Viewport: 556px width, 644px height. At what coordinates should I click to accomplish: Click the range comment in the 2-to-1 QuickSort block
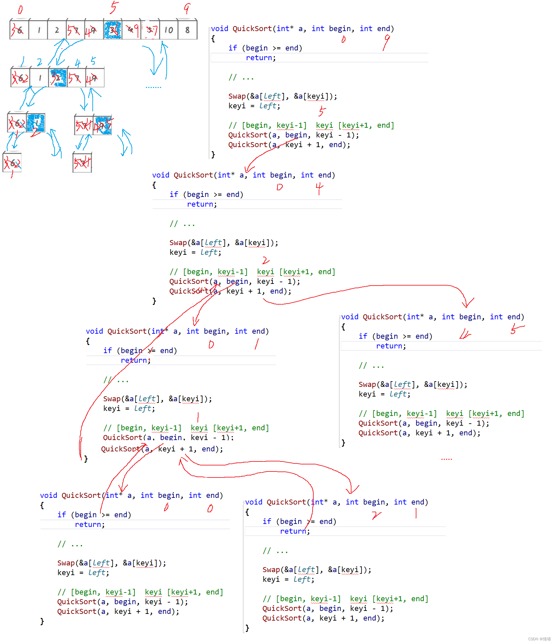(x=345, y=599)
